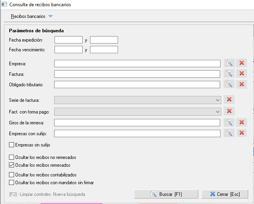This screenshot has width=254, height=204.
Task: Focus the first Fecha expedición date field
Action: [x=69, y=40]
